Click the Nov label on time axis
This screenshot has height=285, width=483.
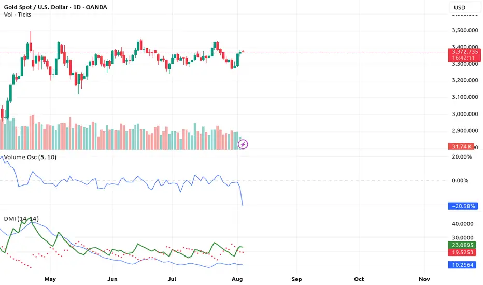tap(424, 279)
